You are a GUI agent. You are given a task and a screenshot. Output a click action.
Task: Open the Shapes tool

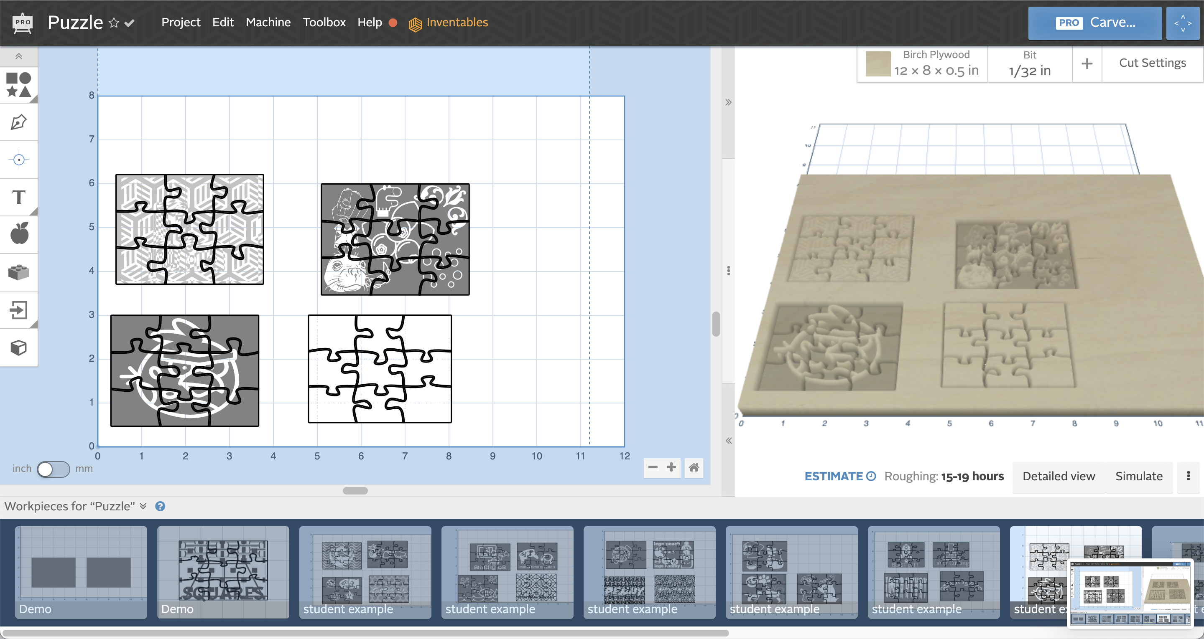tap(19, 84)
